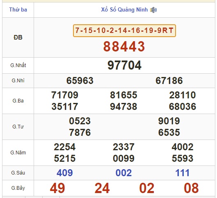The width and height of the screenshot is (217, 198).
Task: Click the G.Nhất row label
Action: tap(18, 65)
